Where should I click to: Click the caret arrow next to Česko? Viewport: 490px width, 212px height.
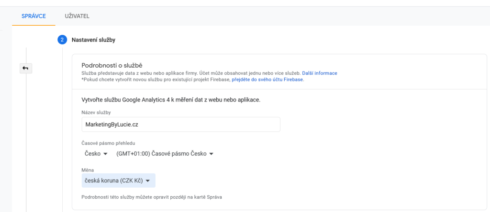pos(105,154)
